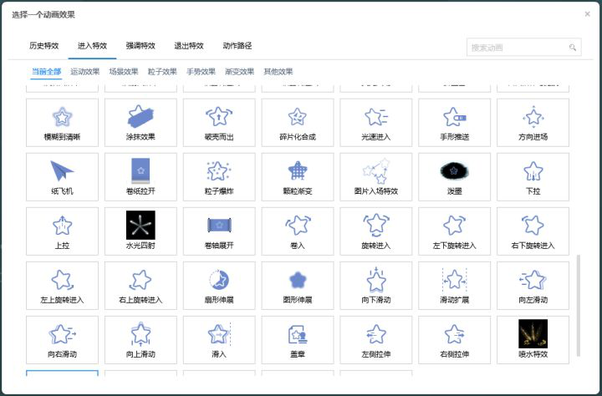Image resolution: width=602 pixels, height=396 pixels.
Task: Filter by 手势效果 category
Action: point(201,71)
